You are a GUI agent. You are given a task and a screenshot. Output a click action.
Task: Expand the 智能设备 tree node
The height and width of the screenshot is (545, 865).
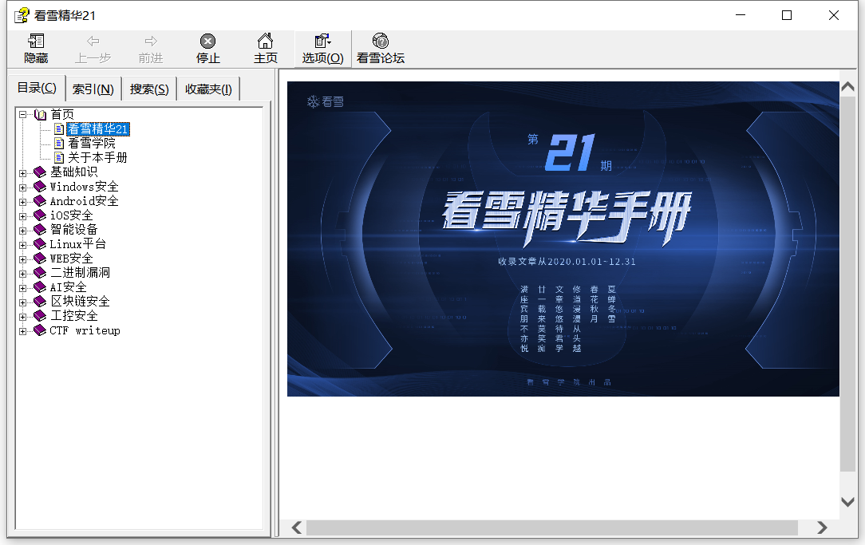[22, 231]
